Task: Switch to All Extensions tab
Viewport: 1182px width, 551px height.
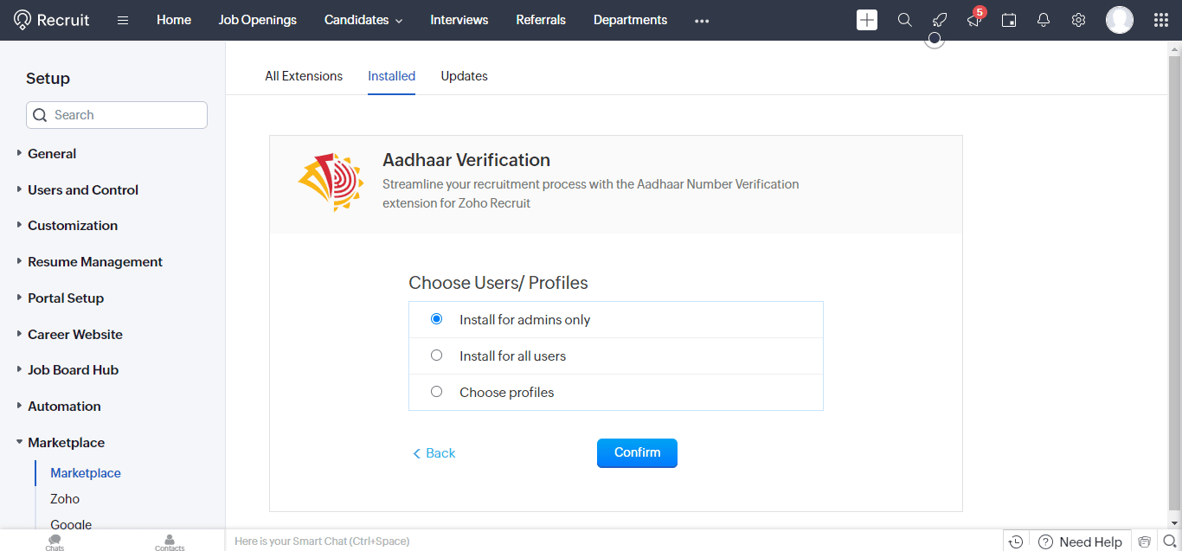Action: 304,76
